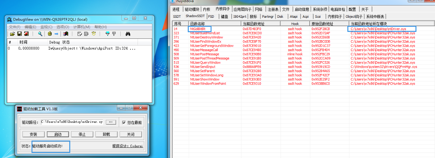Select the I8042prt sub-tab
The height and width of the screenshot is (158, 435).
tap(239, 16)
